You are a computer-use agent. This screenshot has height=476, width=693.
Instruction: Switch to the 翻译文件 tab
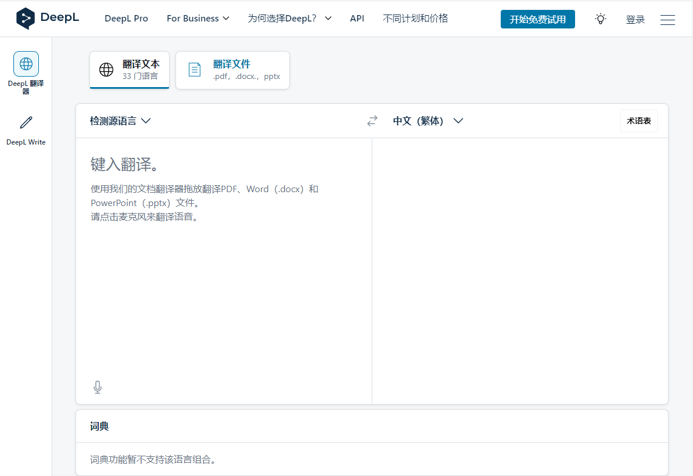pyautogui.click(x=232, y=70)
